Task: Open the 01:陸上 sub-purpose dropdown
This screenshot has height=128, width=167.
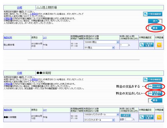Action: click(99, 48)
